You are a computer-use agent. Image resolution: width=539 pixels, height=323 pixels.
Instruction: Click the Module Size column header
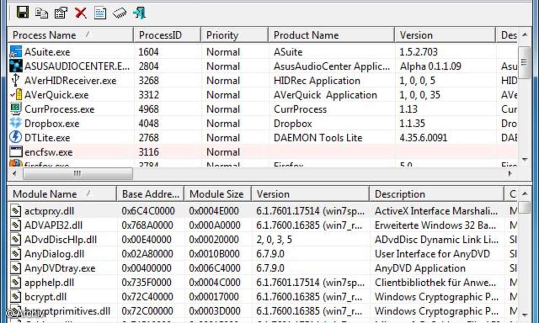click(218, 194)
